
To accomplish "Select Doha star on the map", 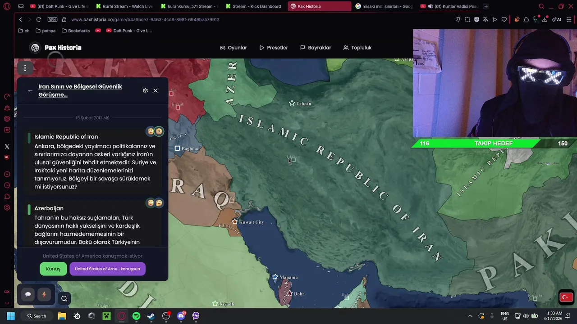I will click(x=289, y=293).
